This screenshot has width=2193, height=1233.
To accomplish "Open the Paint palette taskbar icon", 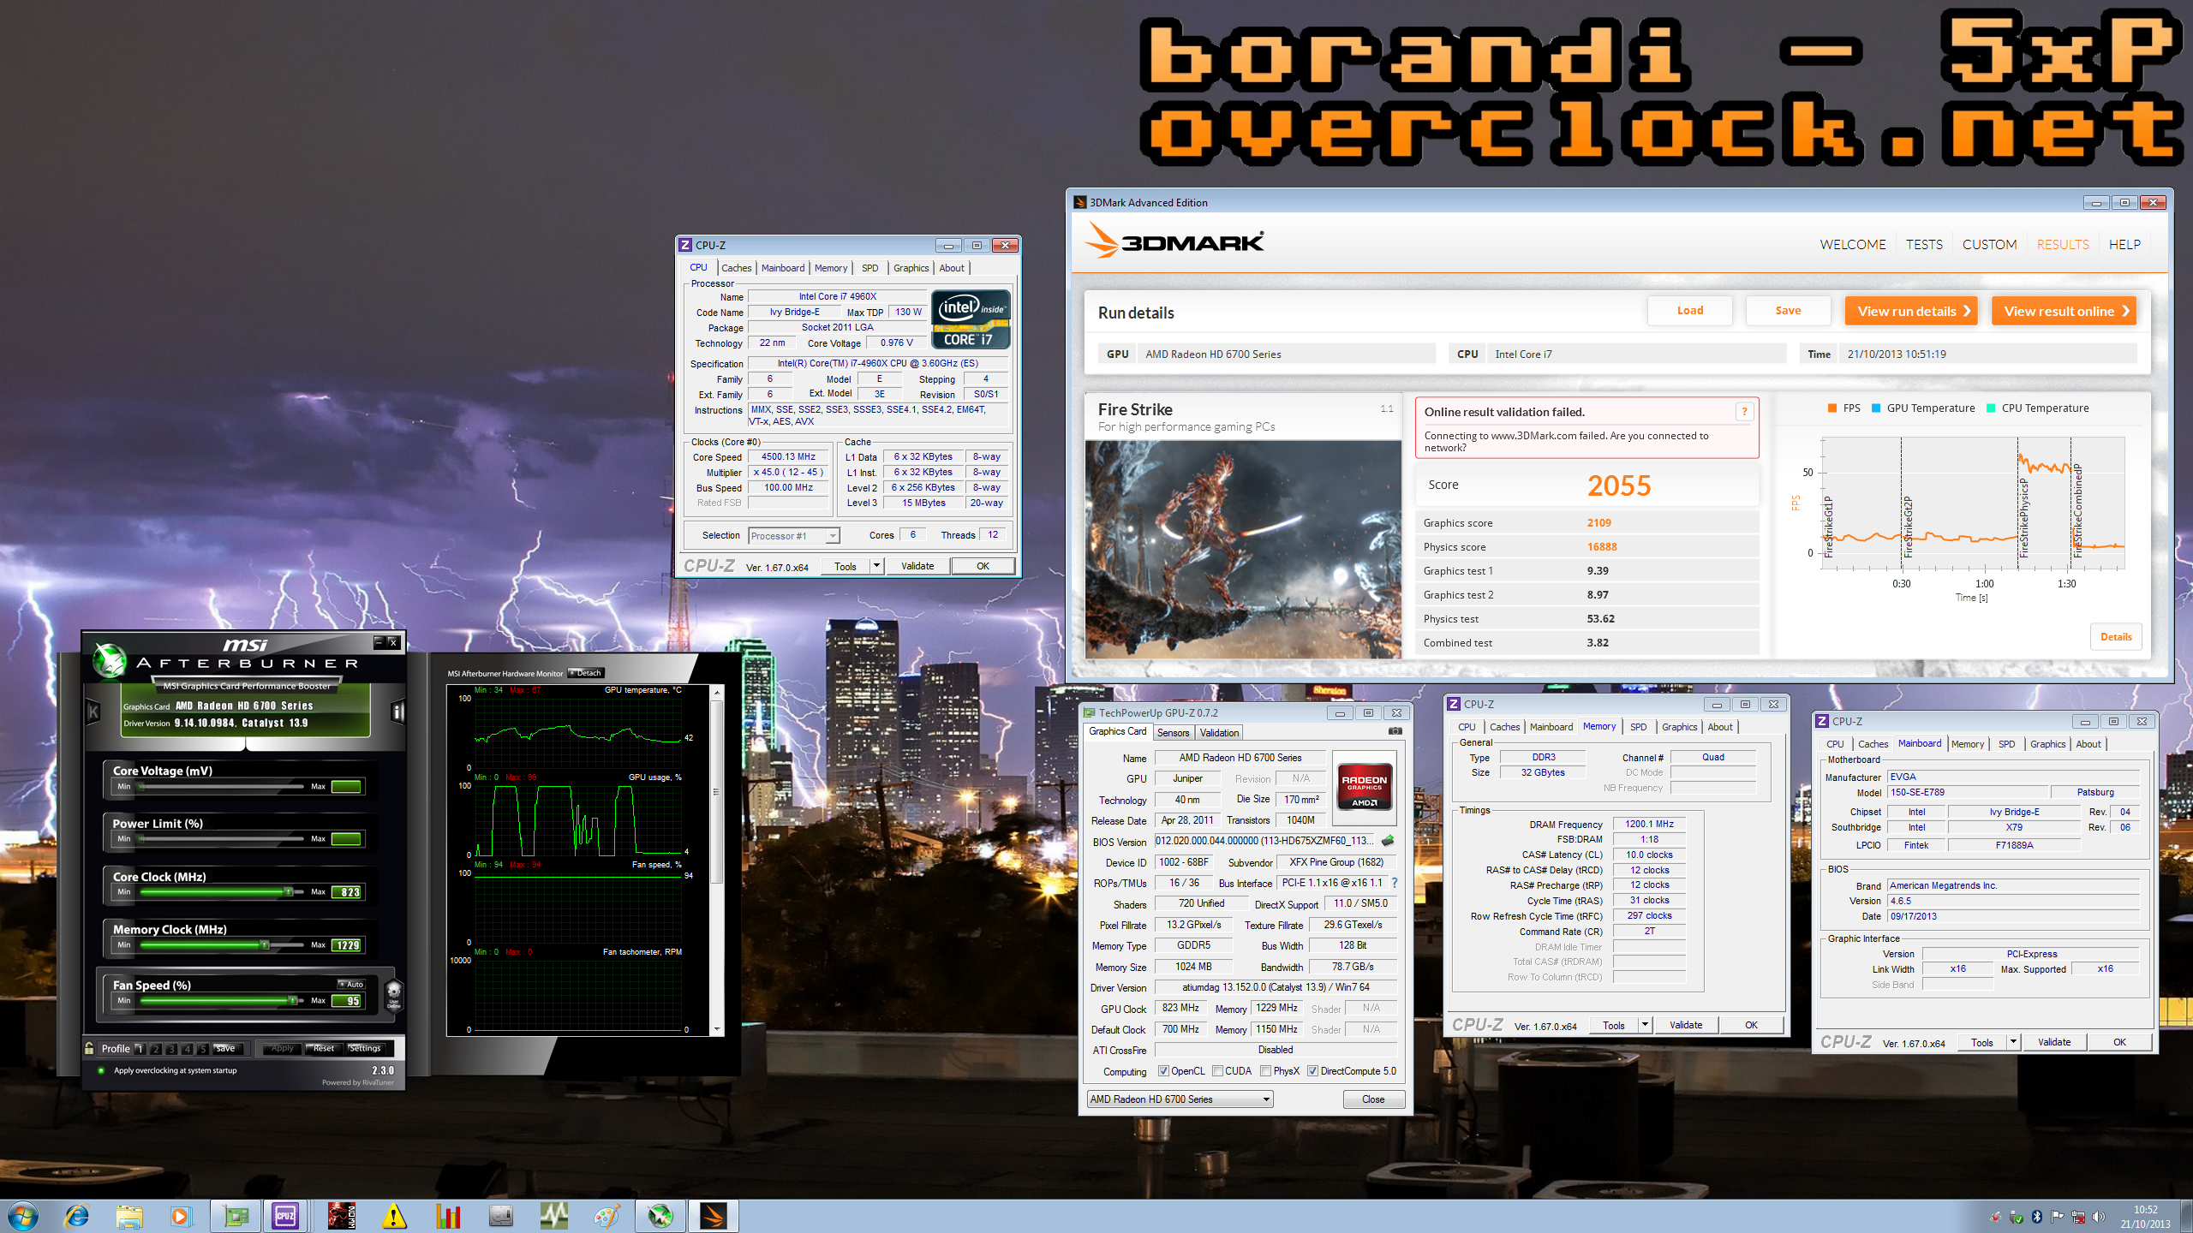I will 607,1216.
